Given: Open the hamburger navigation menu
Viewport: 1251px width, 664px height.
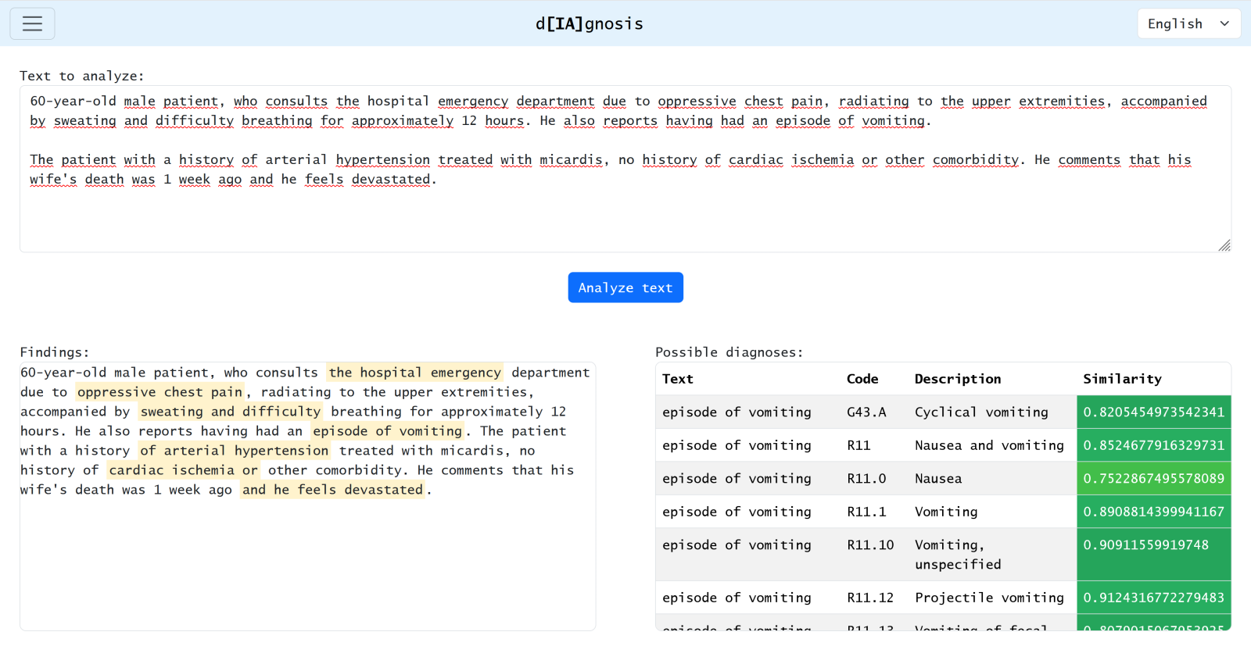Looking at the screenshot, I should click(x=32, y=23).
